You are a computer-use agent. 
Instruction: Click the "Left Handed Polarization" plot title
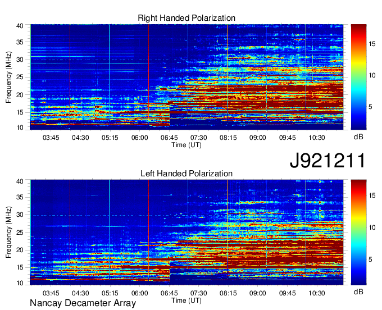coord(187,174)
